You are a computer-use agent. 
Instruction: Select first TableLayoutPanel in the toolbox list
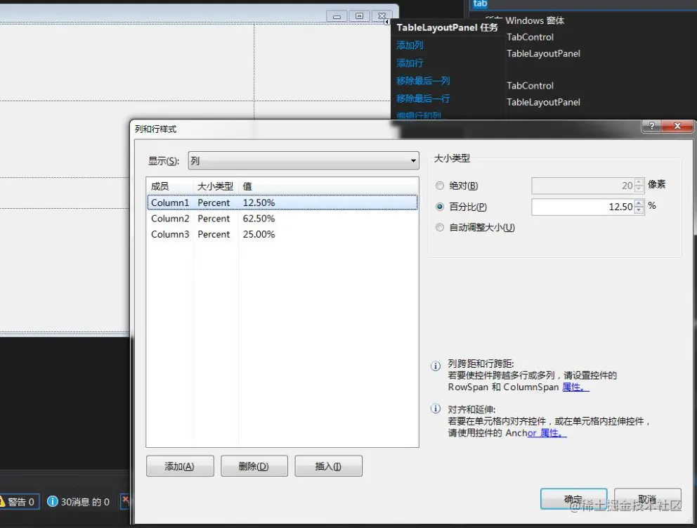pos(543,53)
